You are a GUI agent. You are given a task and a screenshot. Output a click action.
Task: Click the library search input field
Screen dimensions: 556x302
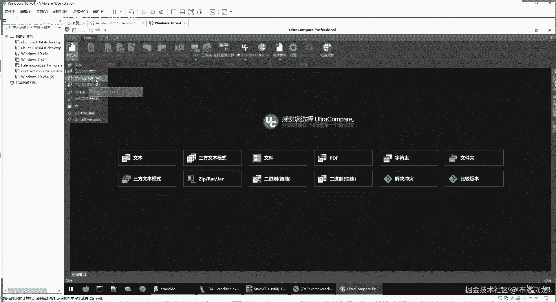32,28
